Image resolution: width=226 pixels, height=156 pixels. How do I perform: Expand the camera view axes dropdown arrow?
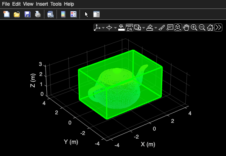click(x=103, y=27)
